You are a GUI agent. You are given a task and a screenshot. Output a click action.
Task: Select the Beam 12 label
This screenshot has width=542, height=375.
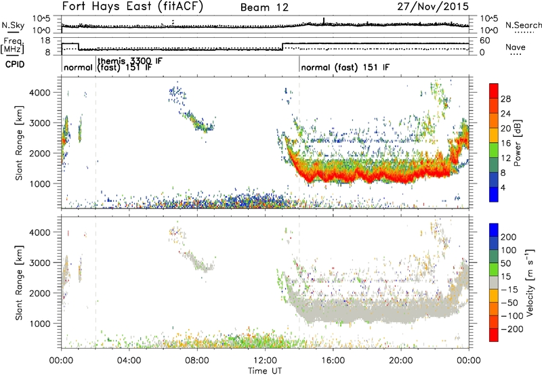(x=264, y=7)
